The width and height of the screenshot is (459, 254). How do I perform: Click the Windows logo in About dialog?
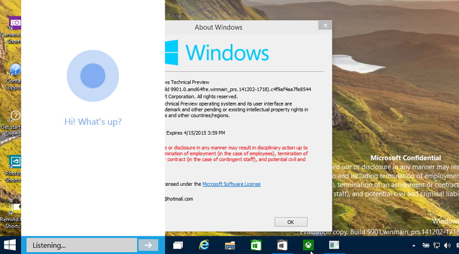click(x=172, y=53)
